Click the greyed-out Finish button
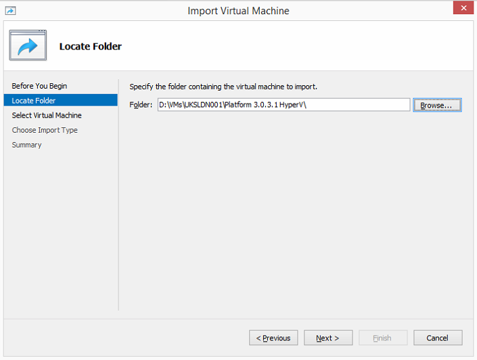This screenshot has height=360, width=477. point(383,338)
